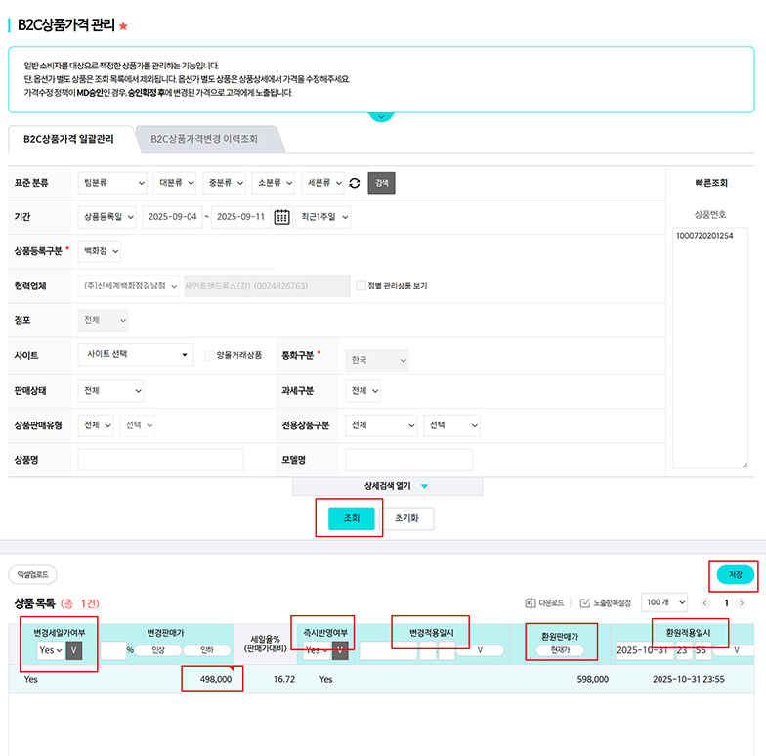Click the 조회 search button
Viewport: 766px width, 756px height.
pyautogui.click(x=351, y=519)
